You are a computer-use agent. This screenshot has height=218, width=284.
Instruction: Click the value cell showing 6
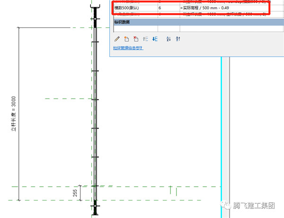coord(168,9)
